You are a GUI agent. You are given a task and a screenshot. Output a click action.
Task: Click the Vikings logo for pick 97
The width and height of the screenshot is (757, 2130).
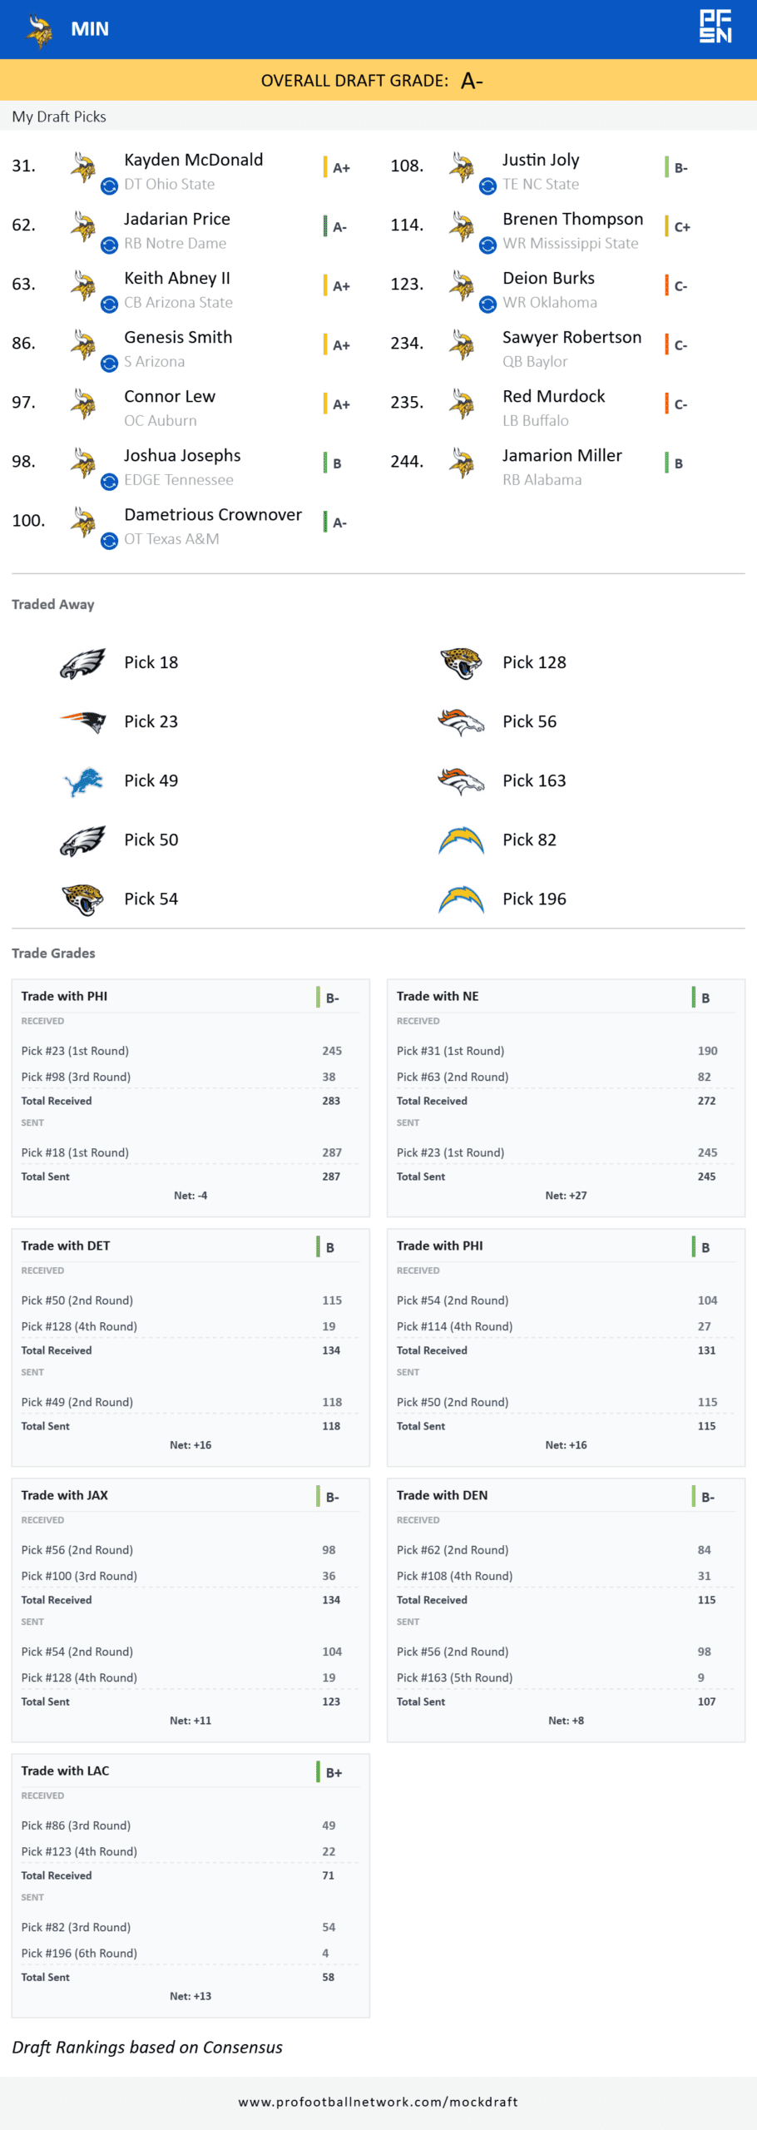(83, 404)
